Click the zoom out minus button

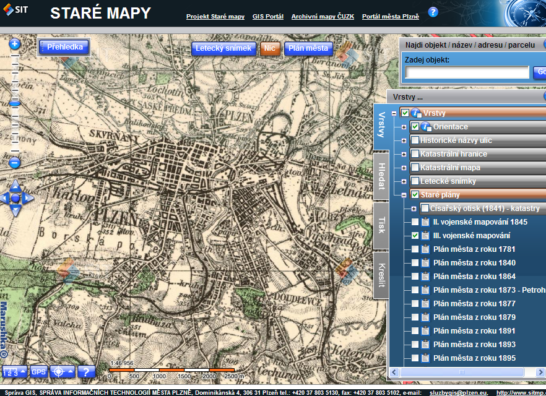(15, 163)
